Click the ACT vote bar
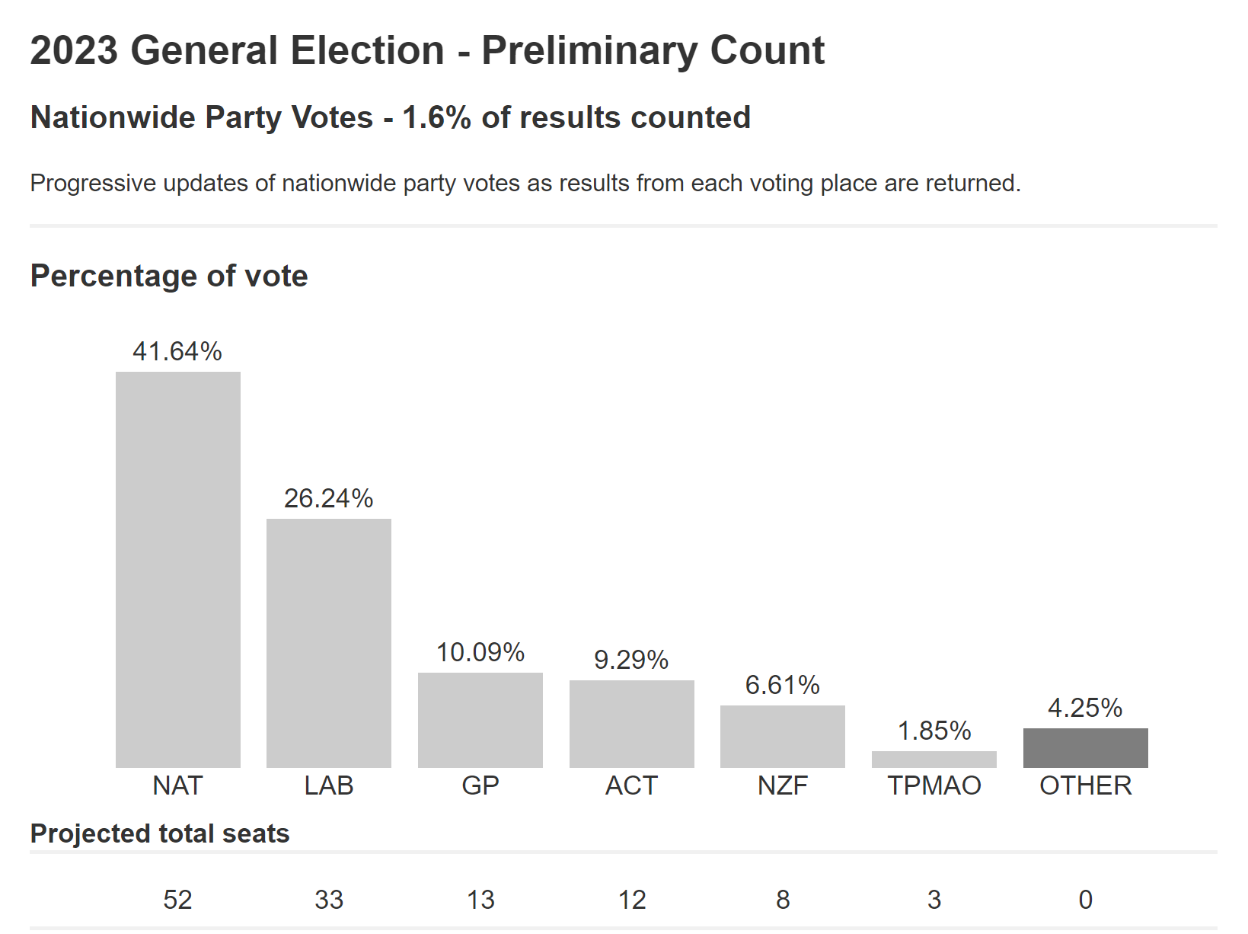This screenshot has width=1248, height=934. tap(631, 724)
